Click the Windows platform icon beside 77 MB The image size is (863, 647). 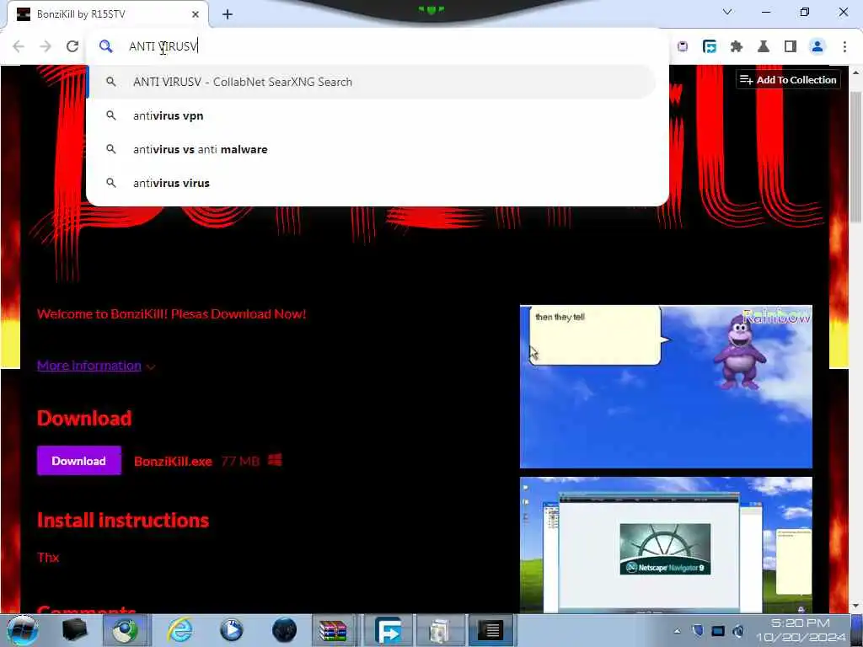pos(275,460)
